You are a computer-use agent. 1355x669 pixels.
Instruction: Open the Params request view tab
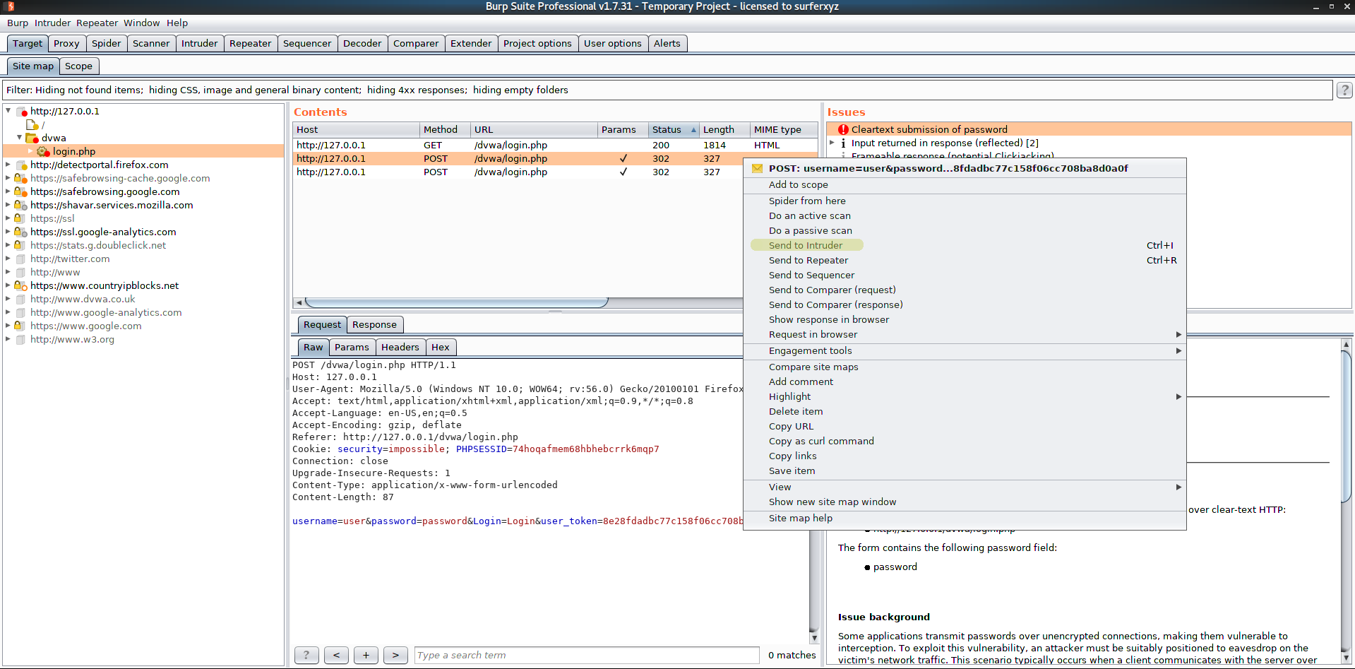352,347
